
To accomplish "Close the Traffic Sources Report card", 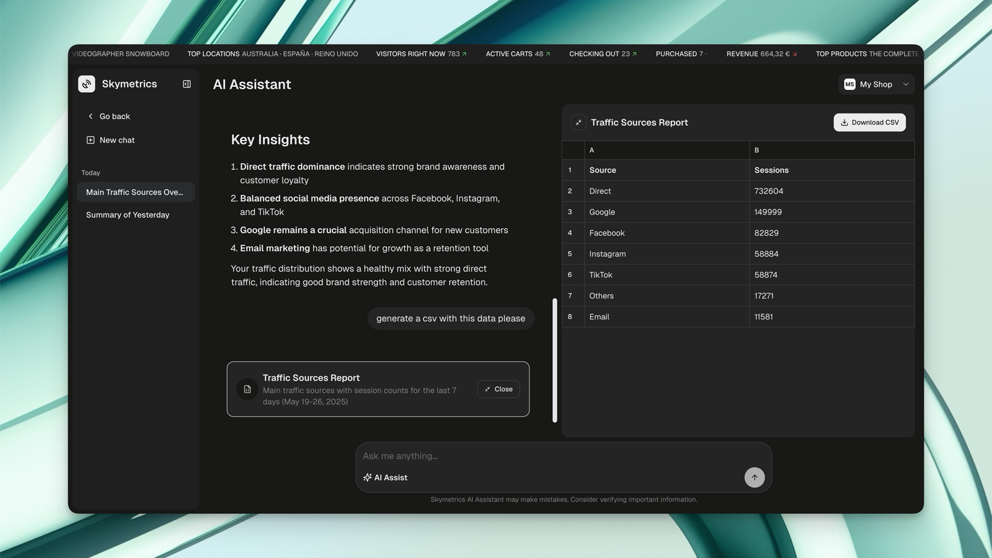I will 498,389.
